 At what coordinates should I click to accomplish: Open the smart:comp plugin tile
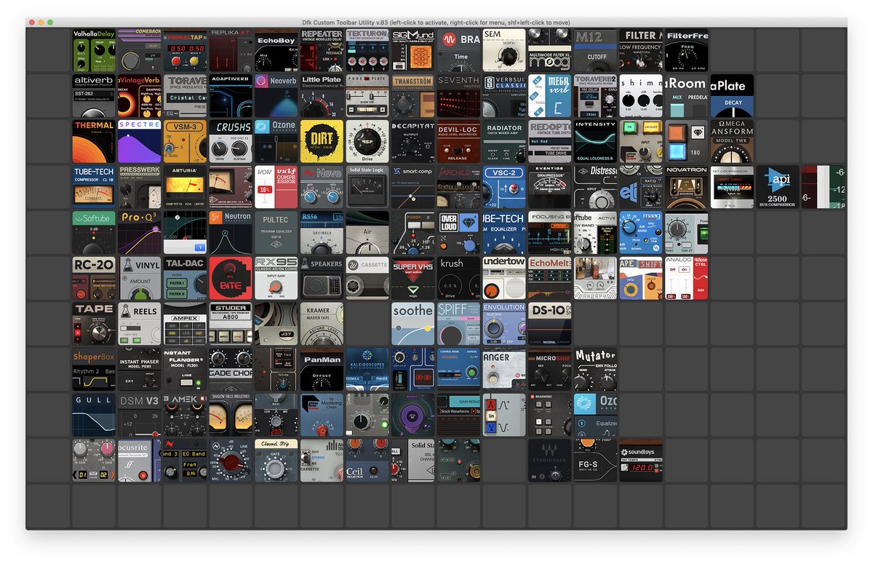[x=413, y=187]
